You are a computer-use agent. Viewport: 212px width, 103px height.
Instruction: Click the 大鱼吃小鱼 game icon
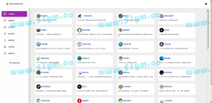coord(121,44)
